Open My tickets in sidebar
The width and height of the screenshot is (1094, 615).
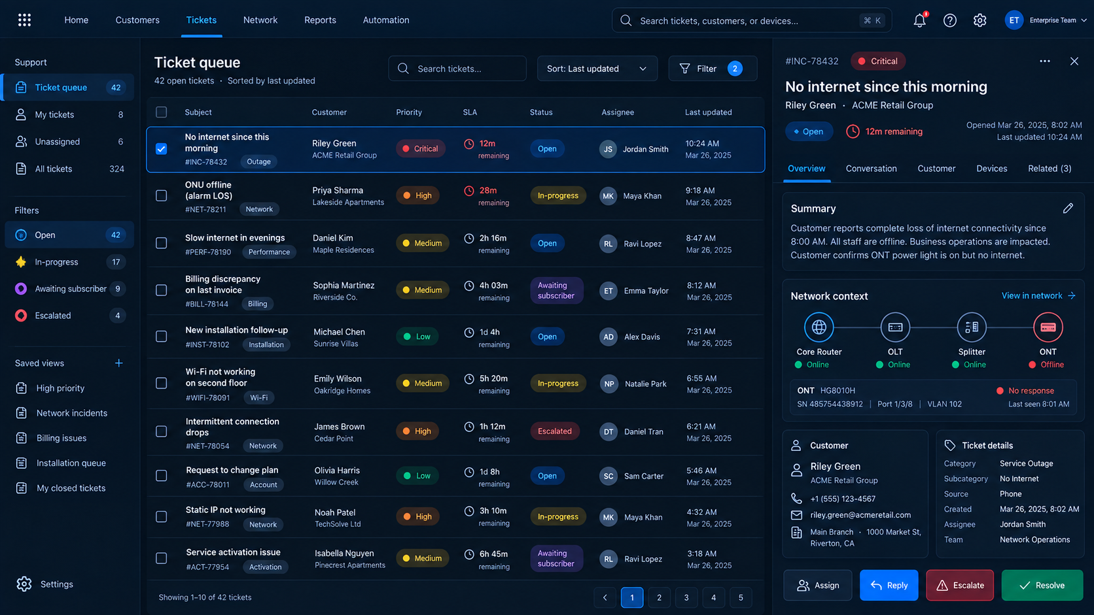click(69, 114)
